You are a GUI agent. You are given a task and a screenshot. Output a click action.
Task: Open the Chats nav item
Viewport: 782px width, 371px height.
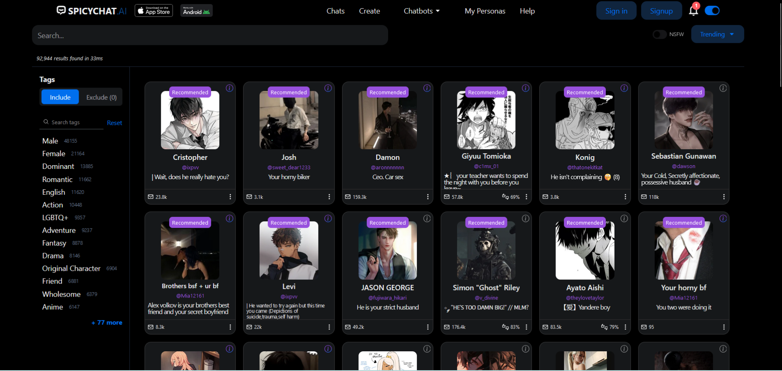(335, 11)
